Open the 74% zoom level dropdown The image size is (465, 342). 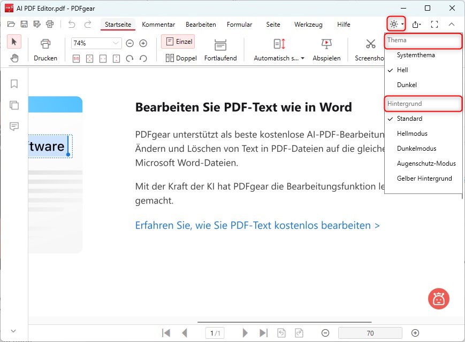pos(116,43)
